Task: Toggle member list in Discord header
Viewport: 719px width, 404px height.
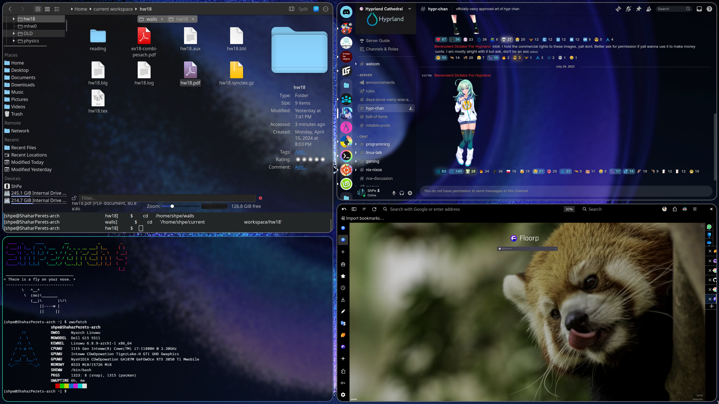Action: (x=648, y=9)
